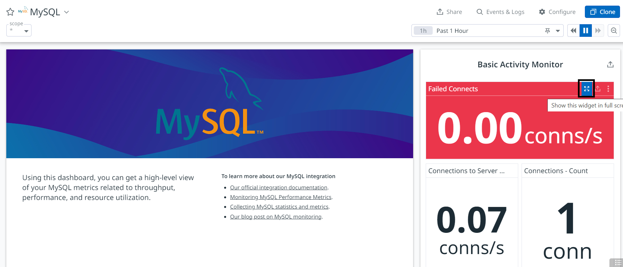Click the small MySQL logo beside title

coord(23,10)
